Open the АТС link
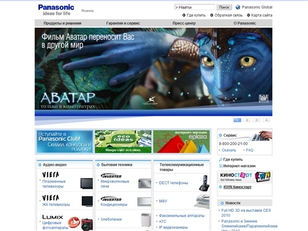This screenshot has width=308, height=231. pos(163,221)
